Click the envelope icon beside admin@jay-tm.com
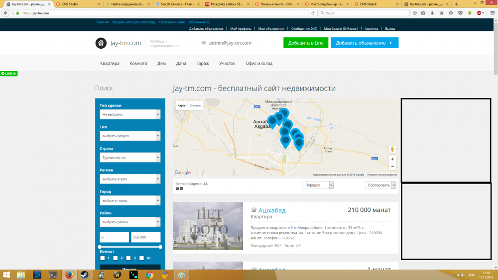Screen dimensions: 498x280 [204, 43]
